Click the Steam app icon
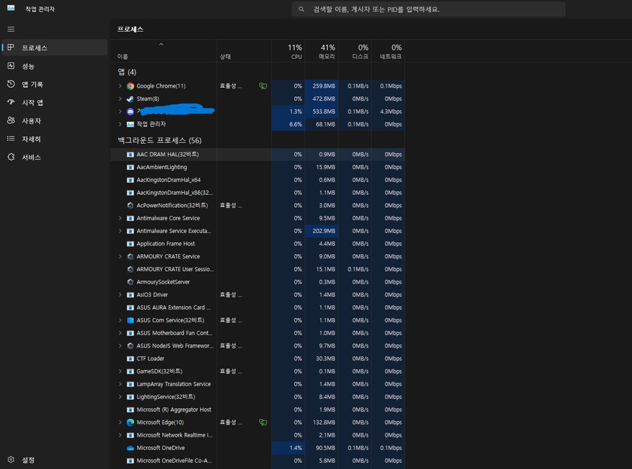The width and height of the screenshot is (632, 469). [131, 99]
